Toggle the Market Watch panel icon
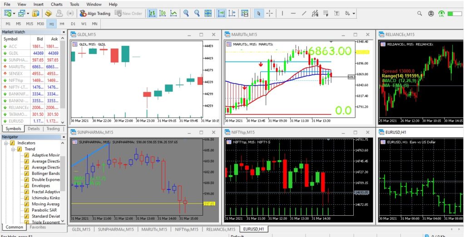This screenshot has width=465, height=237. point(36,13)
